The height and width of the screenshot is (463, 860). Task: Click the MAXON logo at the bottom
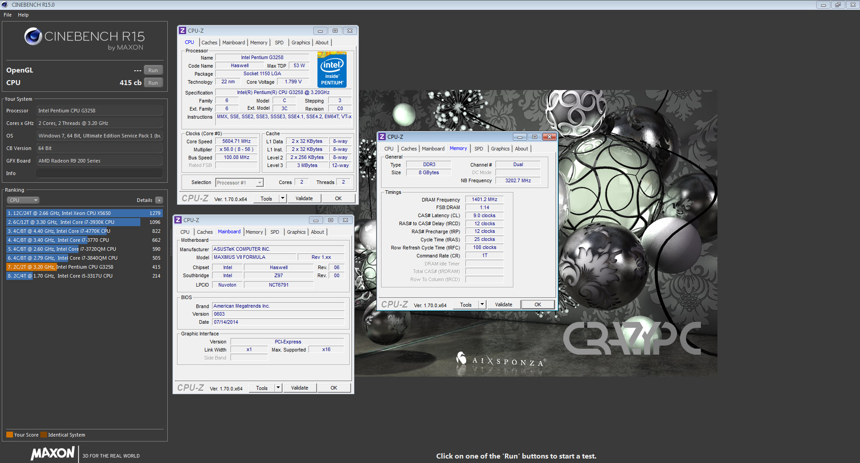pos(52,453)
